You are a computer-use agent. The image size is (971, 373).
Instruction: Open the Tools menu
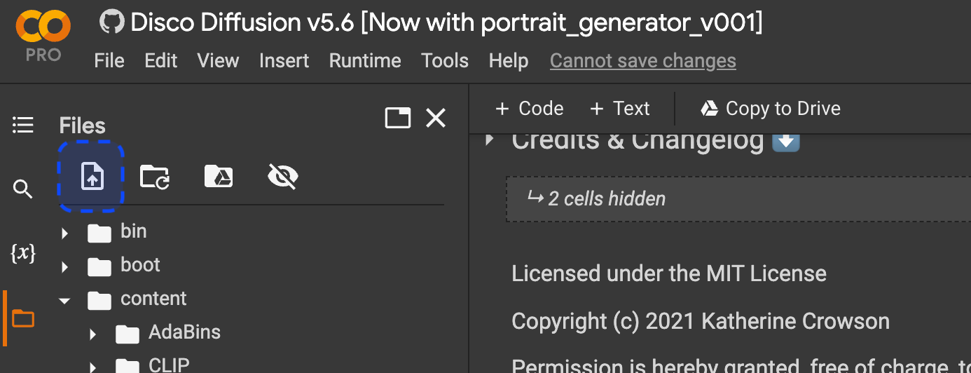click(x=445, y=61)
